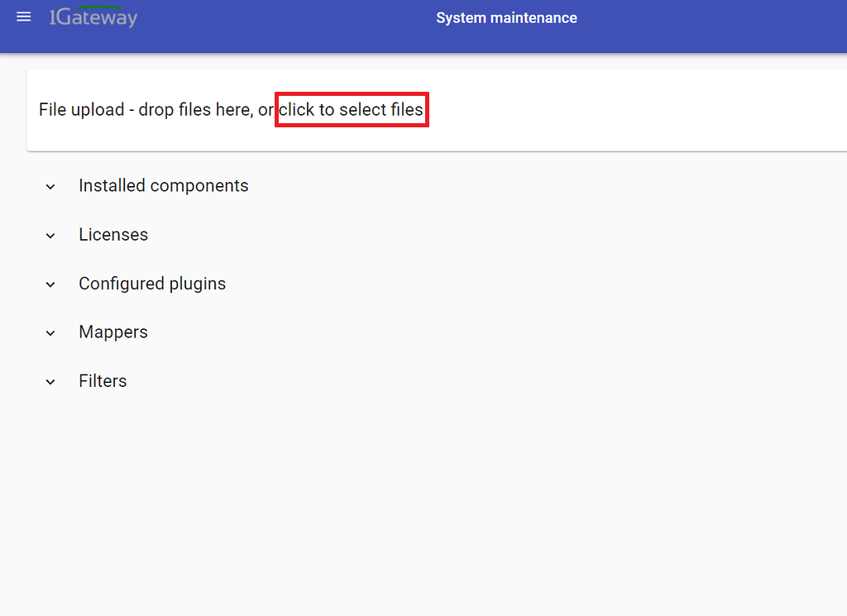The image size is (847, 616).
Task: Click blank row area right of Mappers
Action: (x=496, y=332)
